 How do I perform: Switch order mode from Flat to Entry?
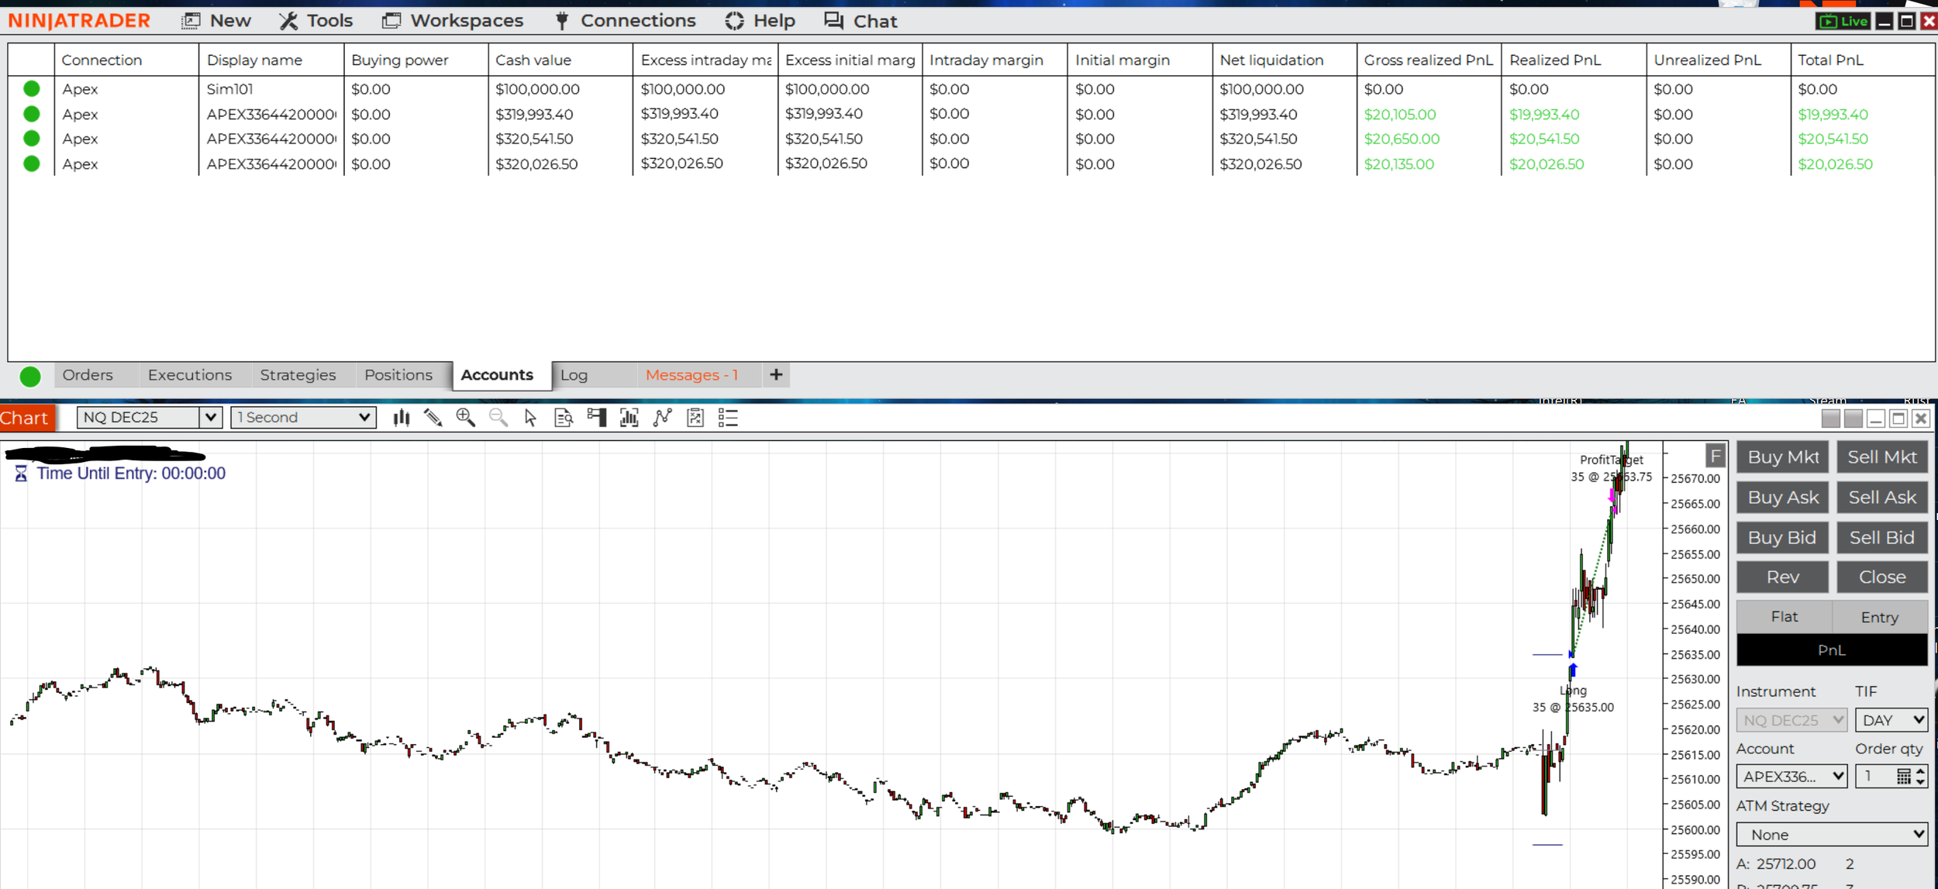click(x=1879, y=616)
